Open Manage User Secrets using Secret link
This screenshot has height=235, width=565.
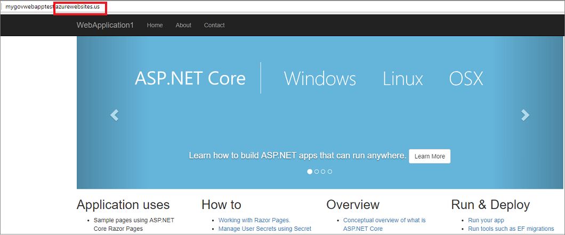coord(264,229)
